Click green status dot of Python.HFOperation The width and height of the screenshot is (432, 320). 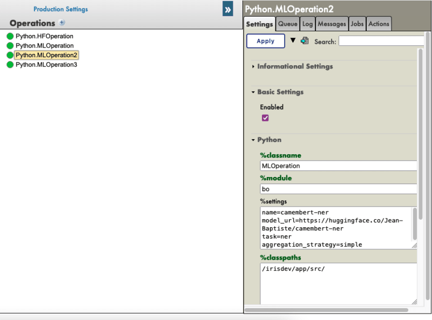(10, 36)
